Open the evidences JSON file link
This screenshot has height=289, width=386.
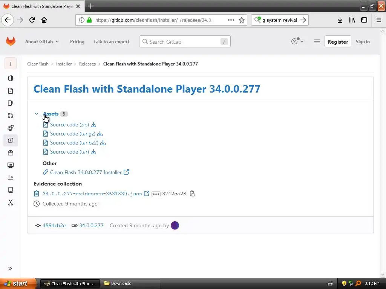tap(92, 194)
